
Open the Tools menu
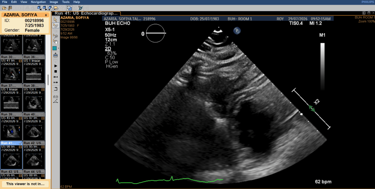tap(66, 2)
